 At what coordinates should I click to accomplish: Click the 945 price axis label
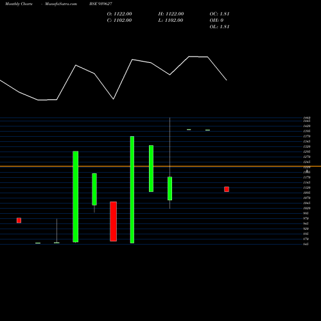(x=306, y=223)
